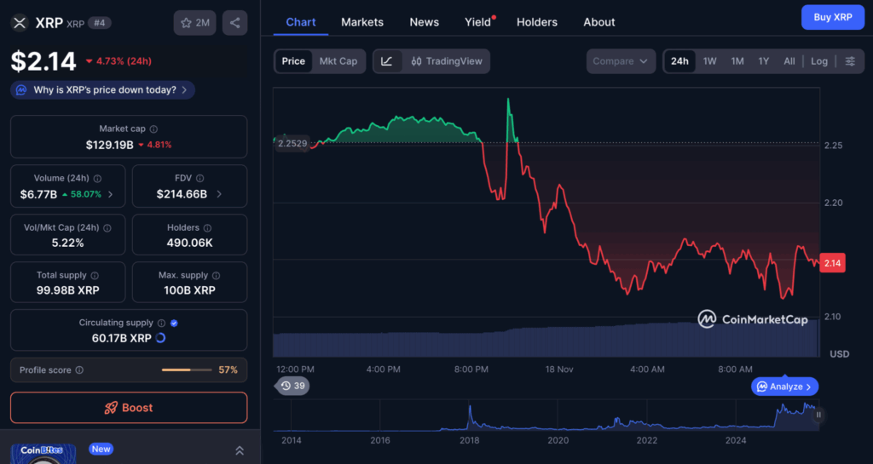873x464 pixels.
Task: Click the Market cap info icon
Action: coord(153,129)
